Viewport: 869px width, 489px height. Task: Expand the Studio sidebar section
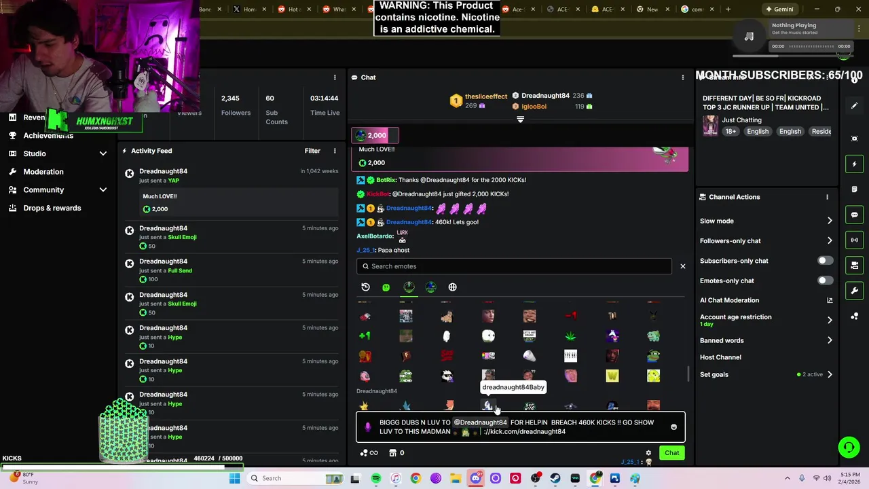pyautogui.click(x=103, y=153)
